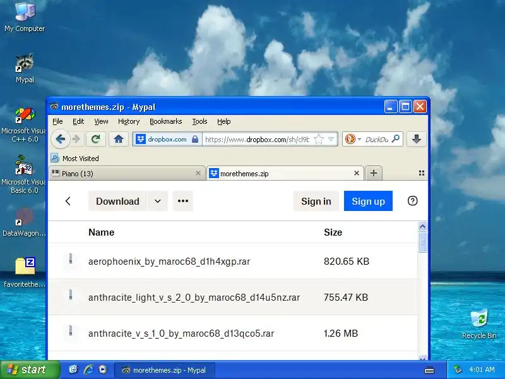Viewport: 505px width, 379px height.
Task: Open the DuckDuckGo search engine selector
Action: [x=353, y=139]
